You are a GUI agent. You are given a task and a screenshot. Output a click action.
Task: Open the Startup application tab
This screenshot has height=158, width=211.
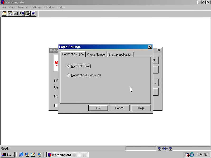120,55
